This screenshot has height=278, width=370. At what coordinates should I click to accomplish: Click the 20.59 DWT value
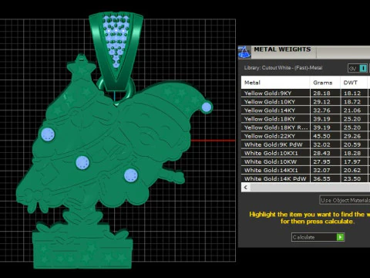tap(352, 144)
